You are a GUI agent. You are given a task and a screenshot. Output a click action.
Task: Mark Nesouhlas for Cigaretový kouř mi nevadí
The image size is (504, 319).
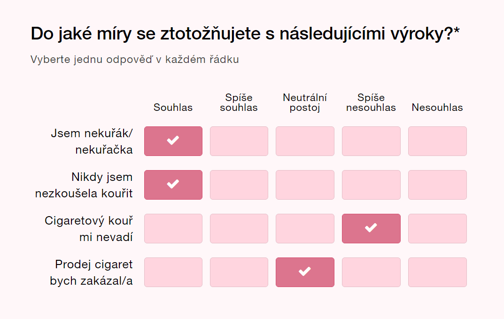tap(437, 228)
